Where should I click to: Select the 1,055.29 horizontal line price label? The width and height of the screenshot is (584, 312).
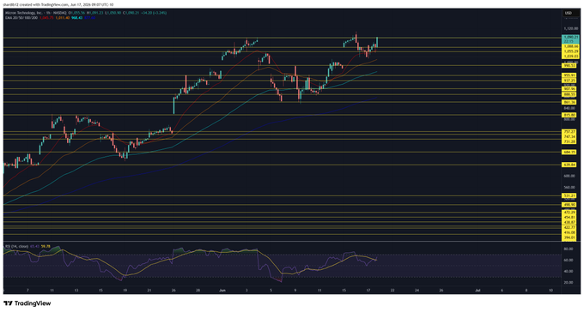pos(570,51)
